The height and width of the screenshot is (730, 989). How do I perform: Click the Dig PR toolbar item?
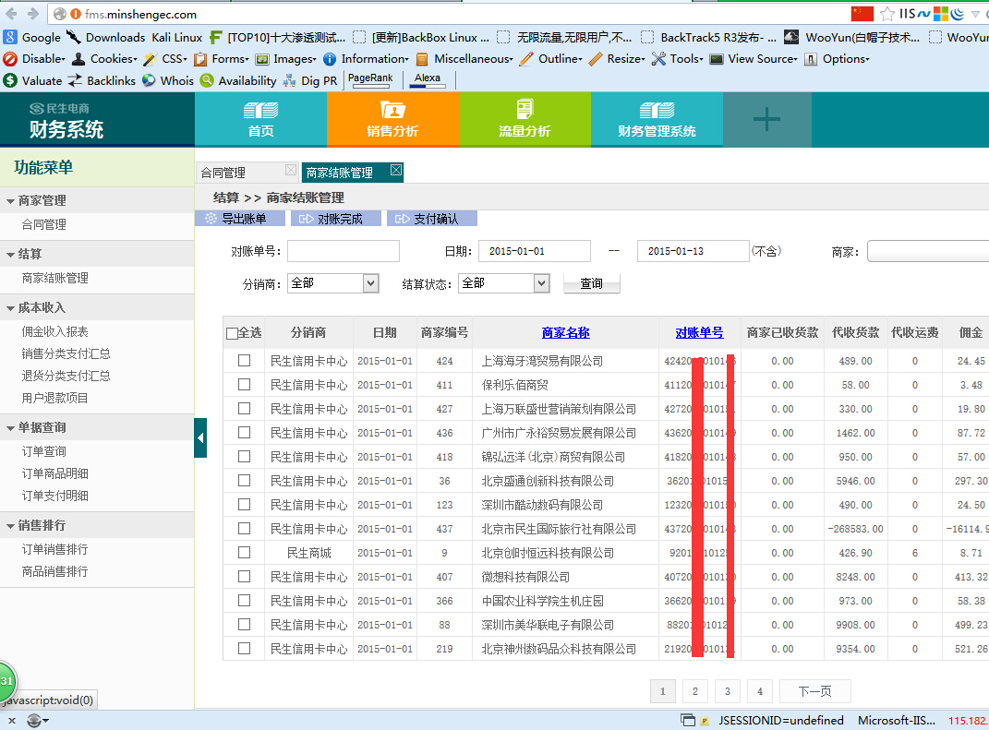[x=309, y=80]
